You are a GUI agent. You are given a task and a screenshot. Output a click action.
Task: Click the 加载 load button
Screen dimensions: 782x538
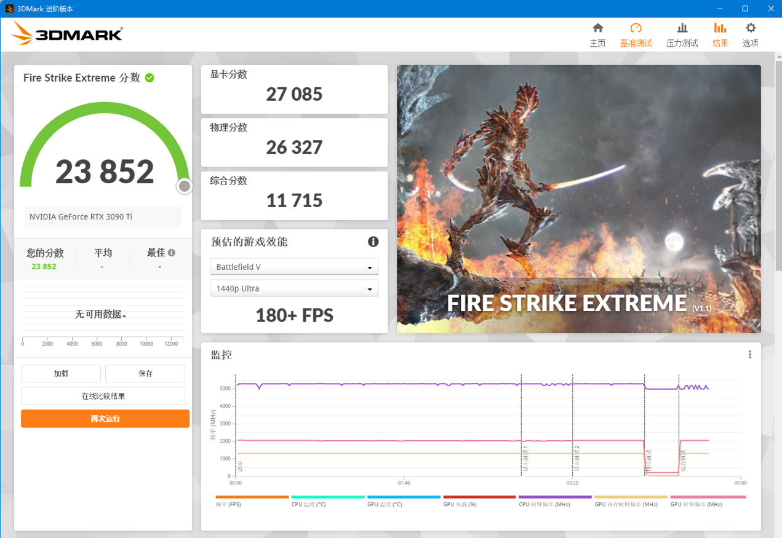(61, 373)
